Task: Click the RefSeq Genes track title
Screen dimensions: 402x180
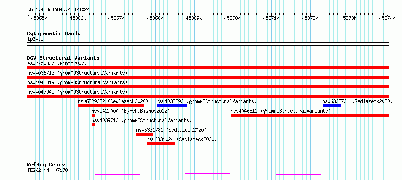Action: click(46, 165)
